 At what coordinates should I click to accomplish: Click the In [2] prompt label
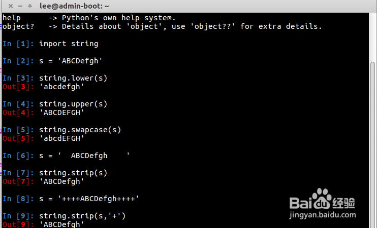tap(19, 61)
